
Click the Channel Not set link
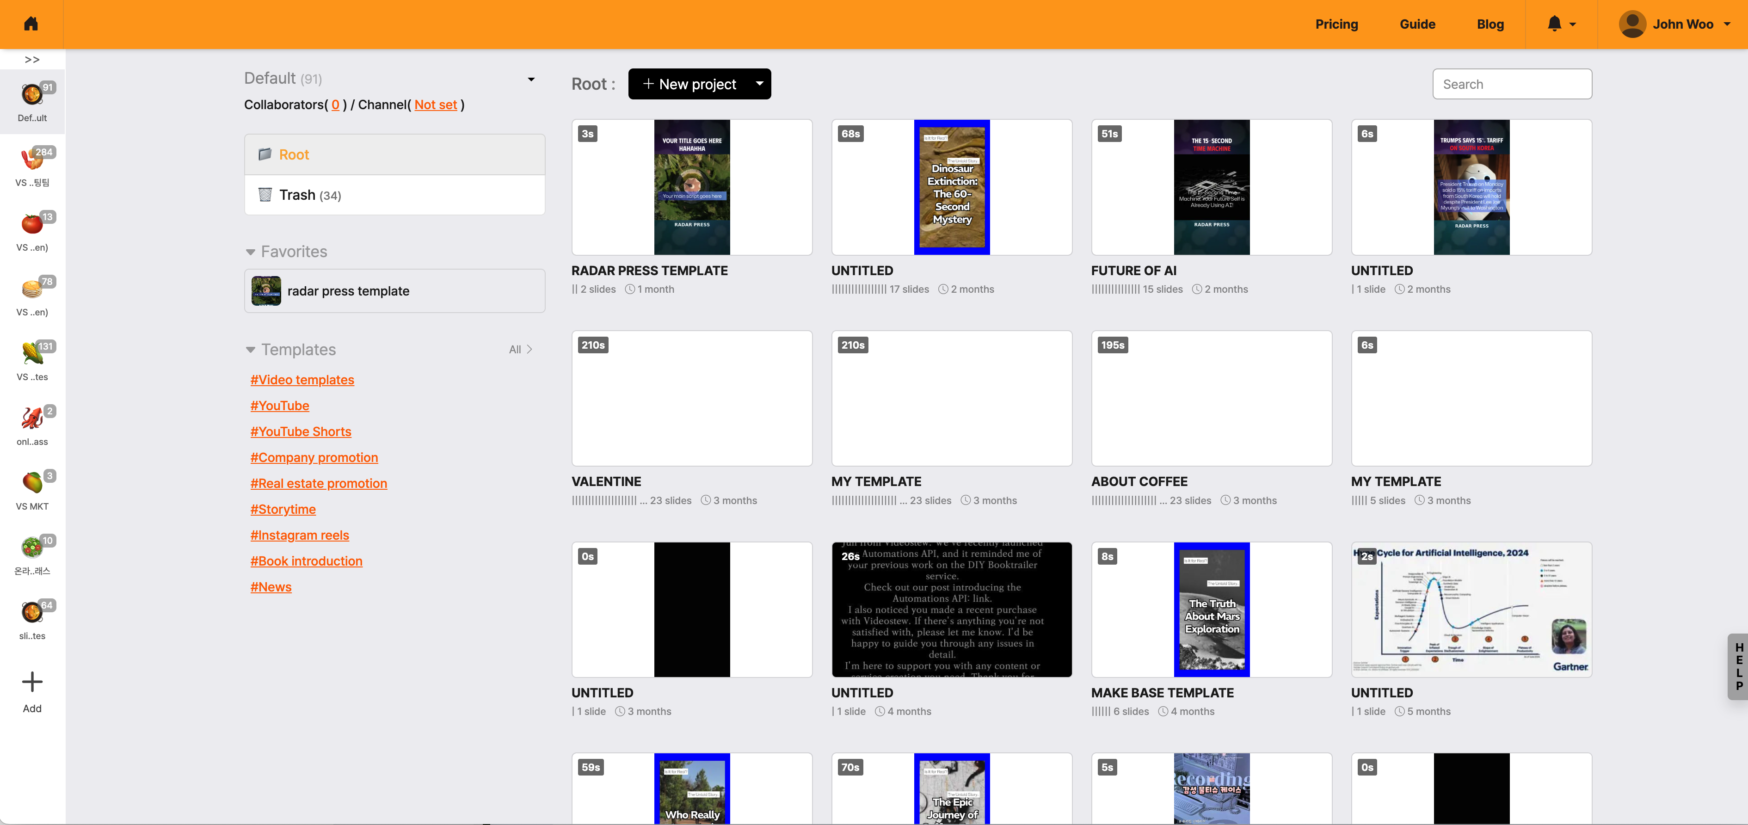tap(435, 105)
